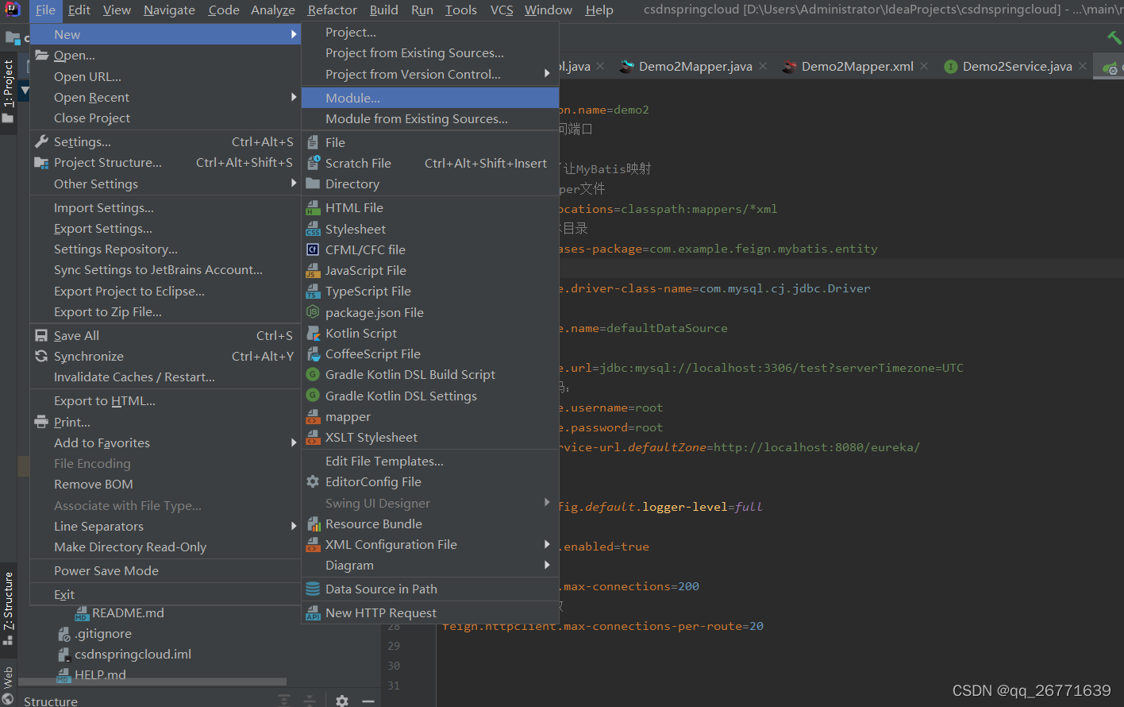Open the Z: Structure side tool window
This screenshot has height=707, width=1124.
click(x=8, y=608)
